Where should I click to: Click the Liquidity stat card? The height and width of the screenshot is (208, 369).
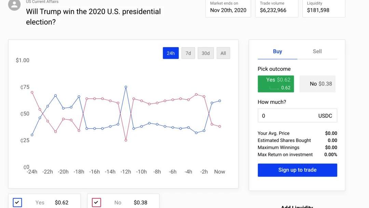[x=324, y=8]
